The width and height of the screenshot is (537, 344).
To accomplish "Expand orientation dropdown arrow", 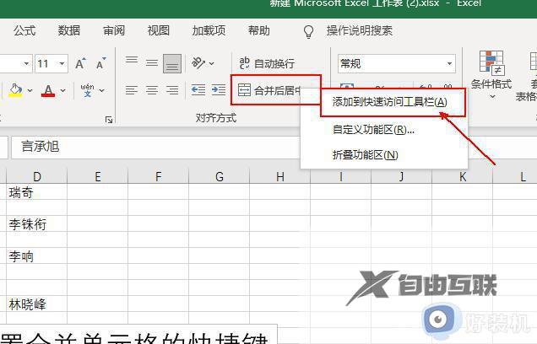I will tap(211, 63).
